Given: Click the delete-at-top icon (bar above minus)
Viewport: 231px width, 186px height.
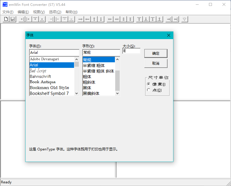Looking at the screenshot, I should [65, 19].
